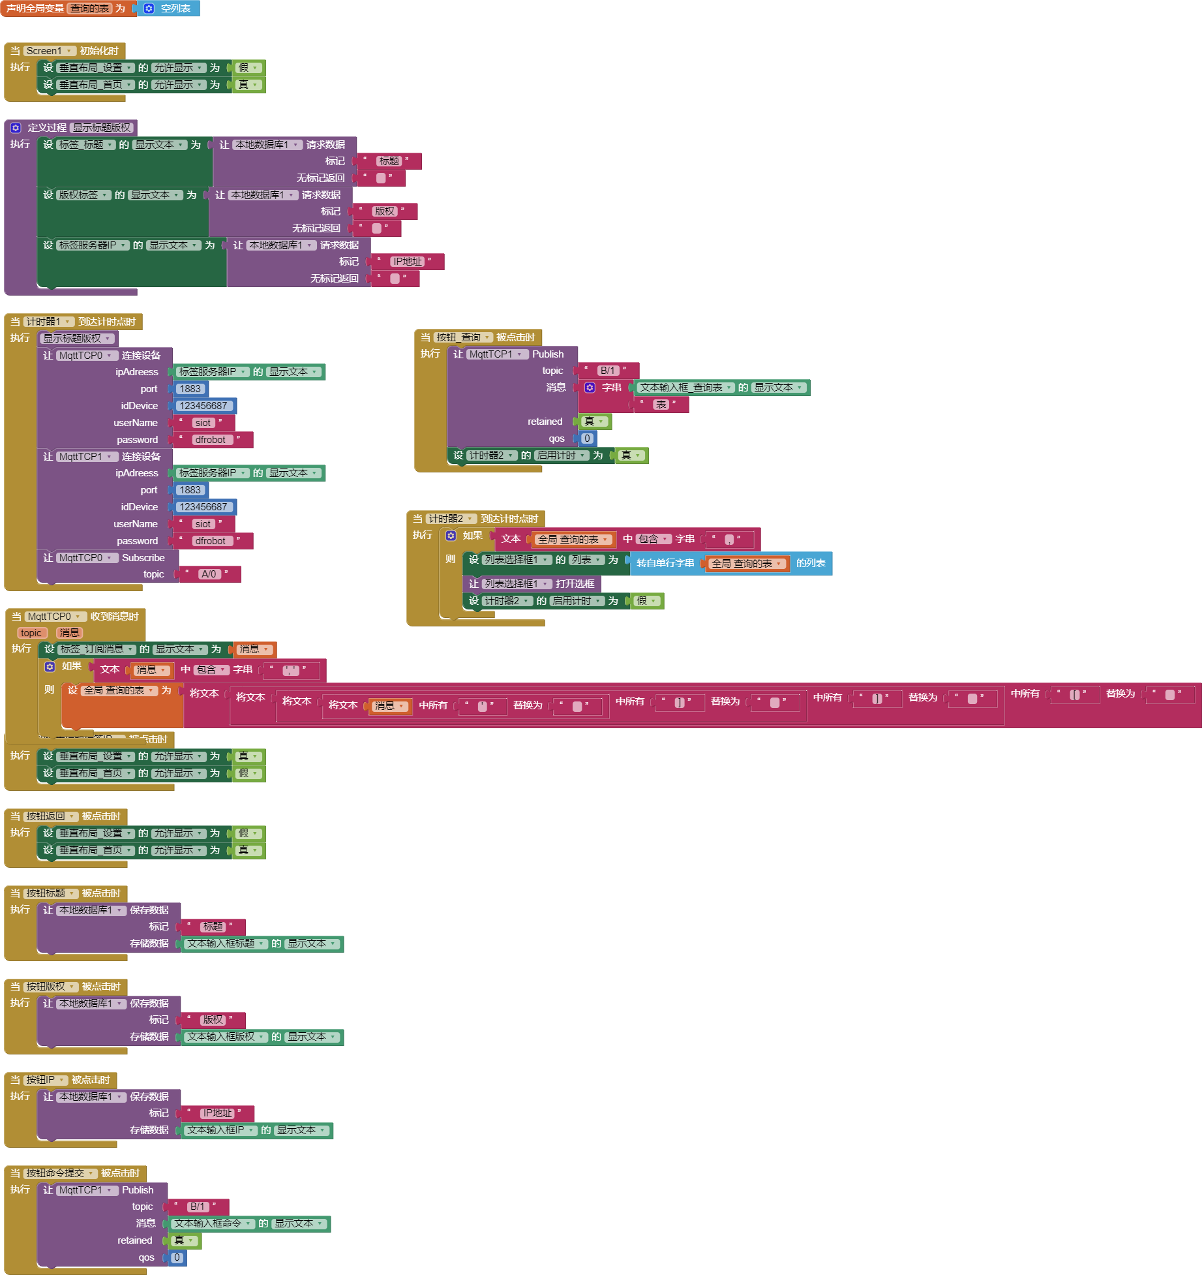The height and width of the screenshot is (1275, 1202).
Task: Click gear icon on the 字串 join block
Action: (x=590, y=388)
